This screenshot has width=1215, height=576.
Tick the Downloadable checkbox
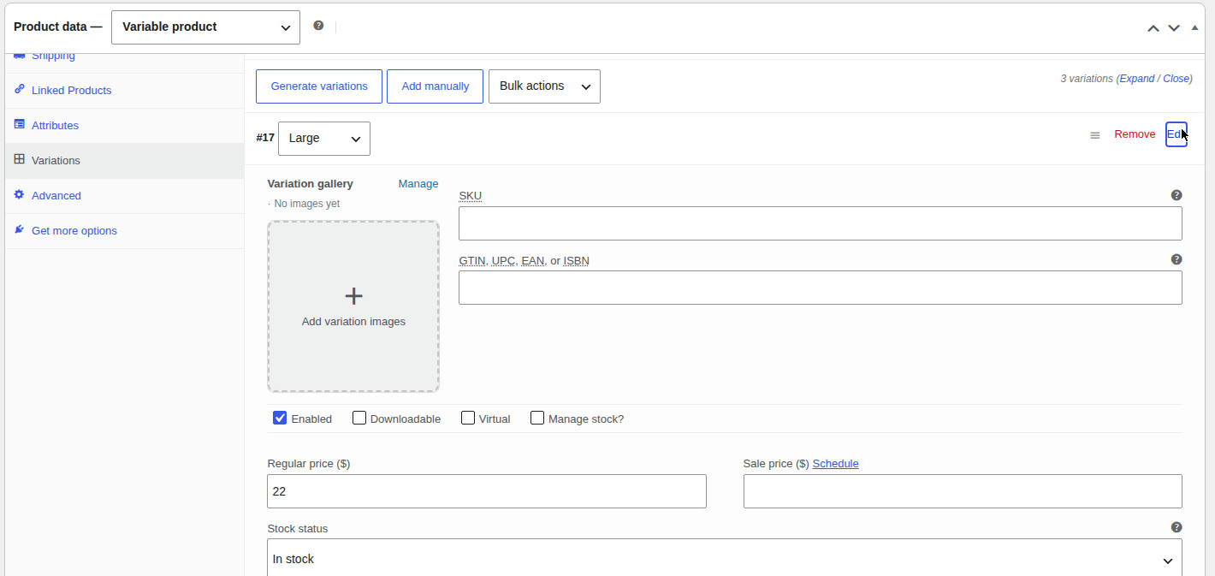tap(359, 418)
